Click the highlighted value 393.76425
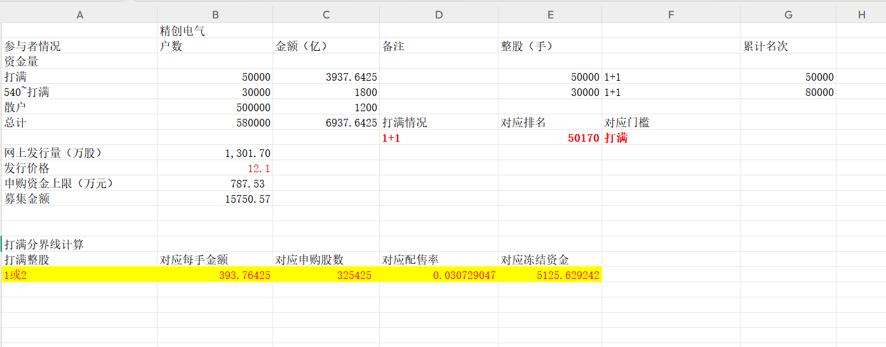Image resolution: width=886 pixels, height=347 pixels. tap(215, 275)
